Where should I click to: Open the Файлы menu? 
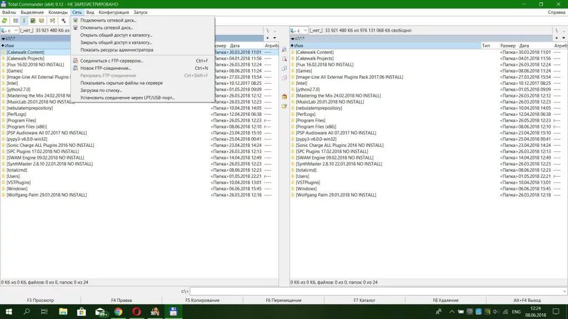coord(9,12)
